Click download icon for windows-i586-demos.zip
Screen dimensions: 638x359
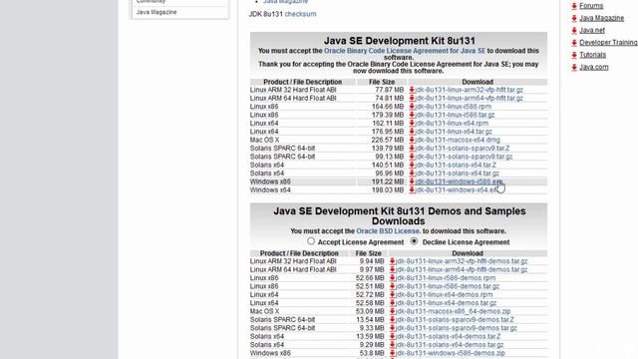(x=392, y=353)
